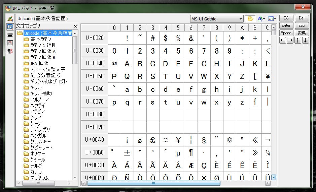Open the stroke count (画) lookup
316x192 pixels.
click(x=10, y=43)
